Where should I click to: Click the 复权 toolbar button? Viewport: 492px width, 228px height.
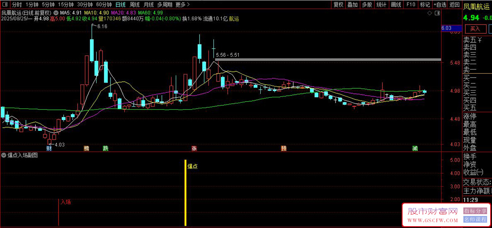click(338, 5)
